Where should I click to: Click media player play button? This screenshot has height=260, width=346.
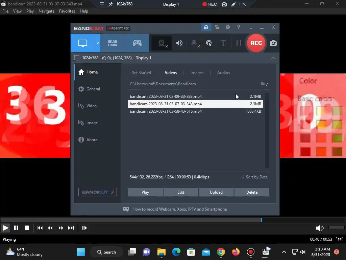(5, 228)
